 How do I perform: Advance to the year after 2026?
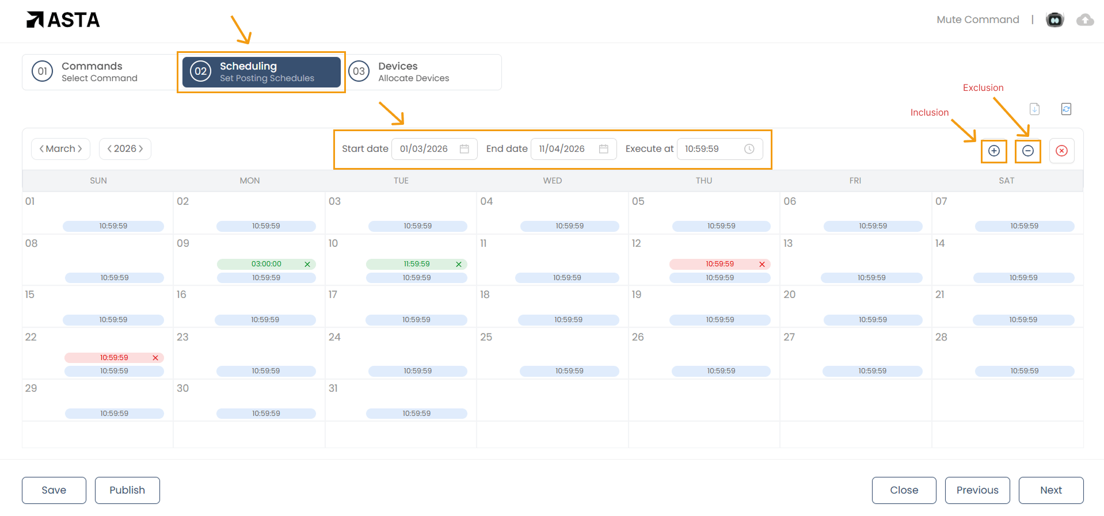(141, 149)
